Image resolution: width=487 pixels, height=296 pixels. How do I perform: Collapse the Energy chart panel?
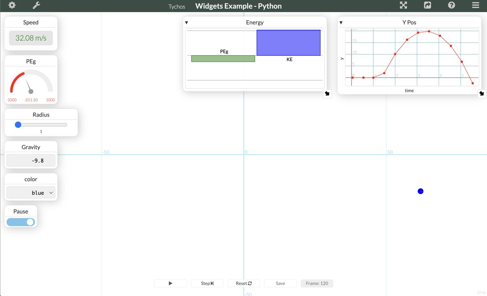click(186, 23)
